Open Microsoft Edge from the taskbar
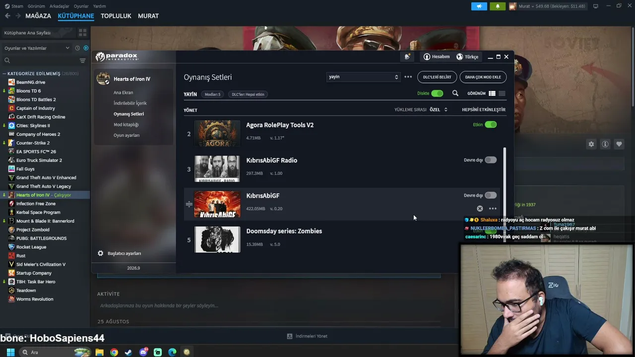 pyautogui.click(x=172, y=352)
